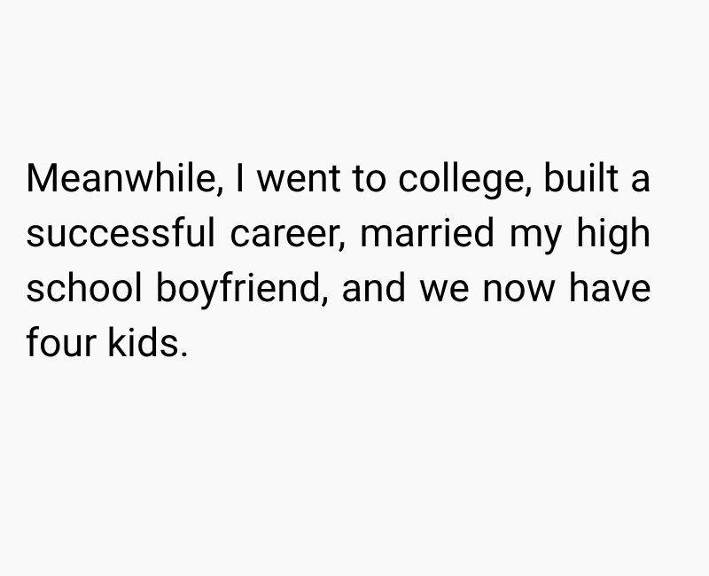
Task: Click the article "a" ending the first line
Action: 640,180
